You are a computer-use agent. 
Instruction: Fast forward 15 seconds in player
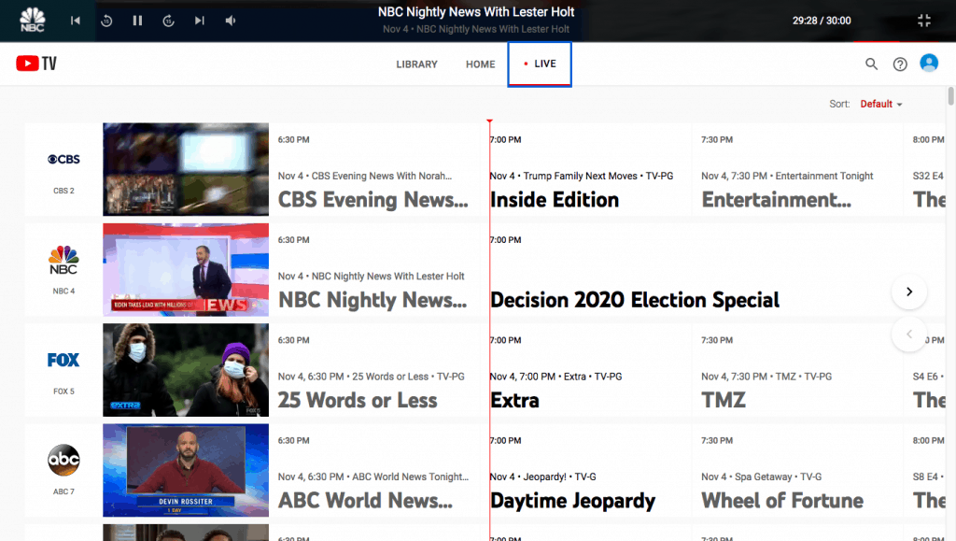(x=168, y=21)
